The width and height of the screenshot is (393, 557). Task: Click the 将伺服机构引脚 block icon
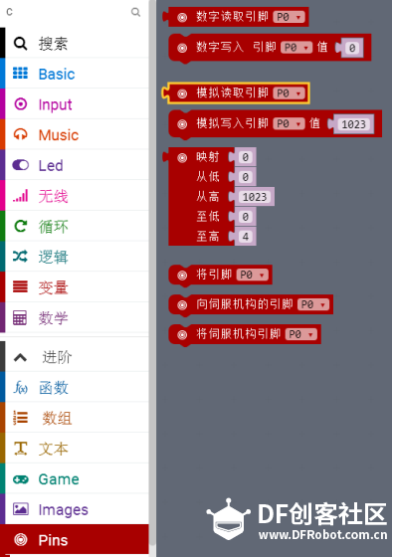point(182,334)
